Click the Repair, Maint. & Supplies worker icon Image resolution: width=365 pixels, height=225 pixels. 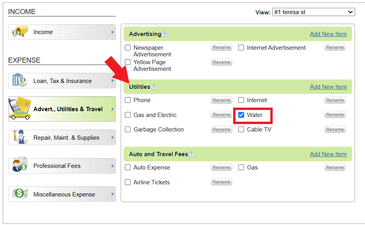tap(20, 137)
